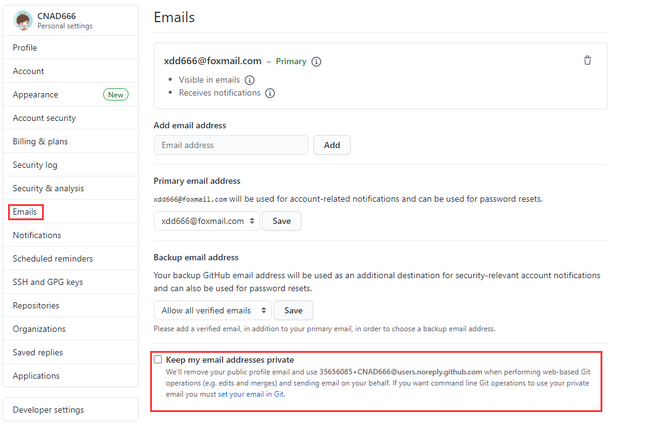Delete the xdd666@foxmail.com email with trash icon

point(588,60)
